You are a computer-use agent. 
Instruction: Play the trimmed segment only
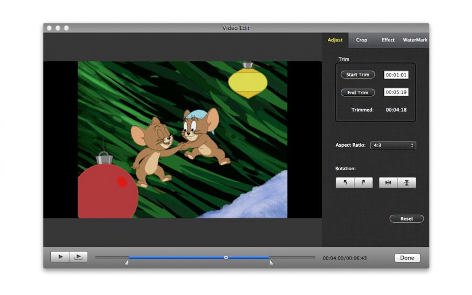tap(78, 257)
